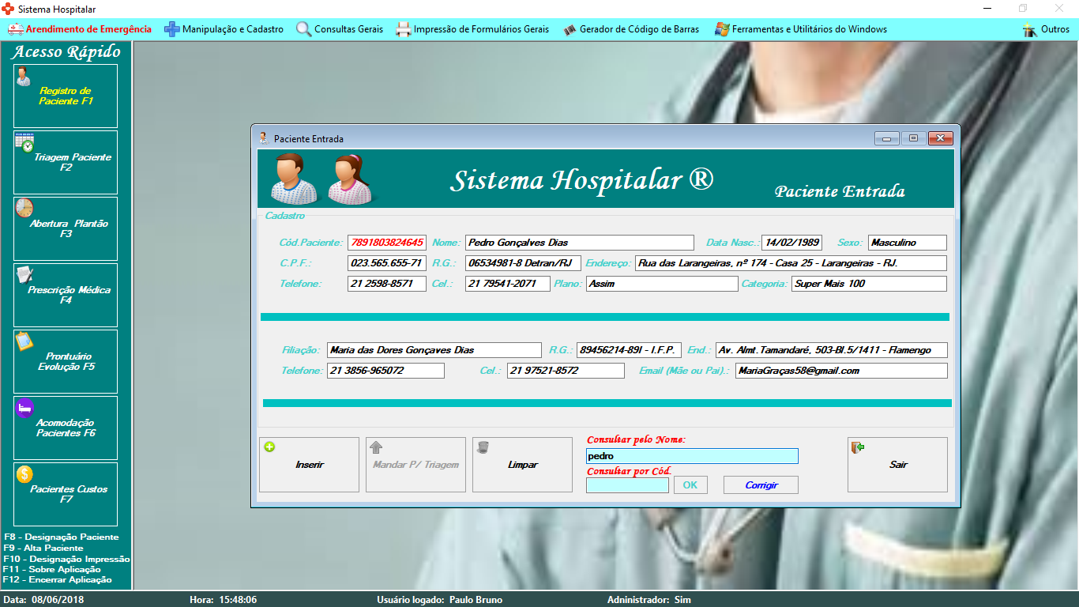Click the green plus icon on Inserir
The width and height of the screenshot is (1079, 607).
[x=269, y=447]
